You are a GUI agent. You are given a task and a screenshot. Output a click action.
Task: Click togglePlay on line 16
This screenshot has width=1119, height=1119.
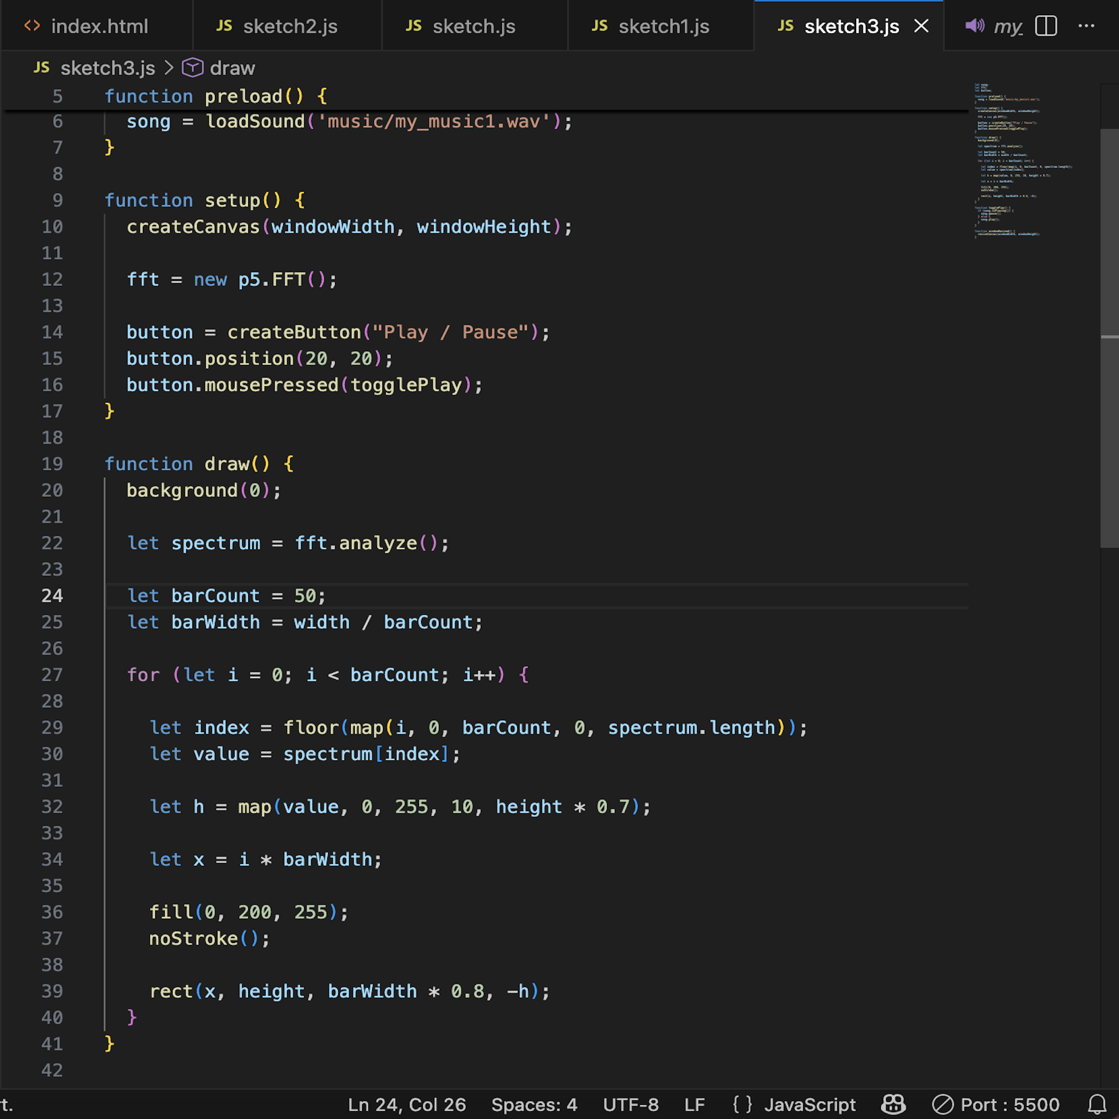[x=407, y=385]
